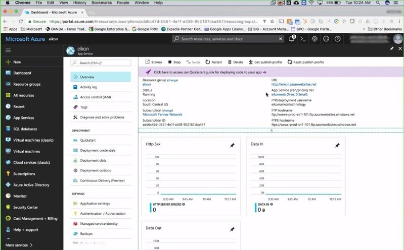Open Microsoft Partner Network subscription link

pyautogui.click(x=162, y=114)
